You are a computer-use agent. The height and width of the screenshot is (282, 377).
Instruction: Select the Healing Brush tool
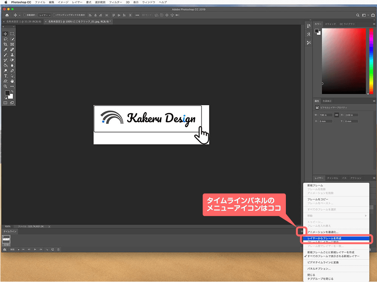(12, 50)
